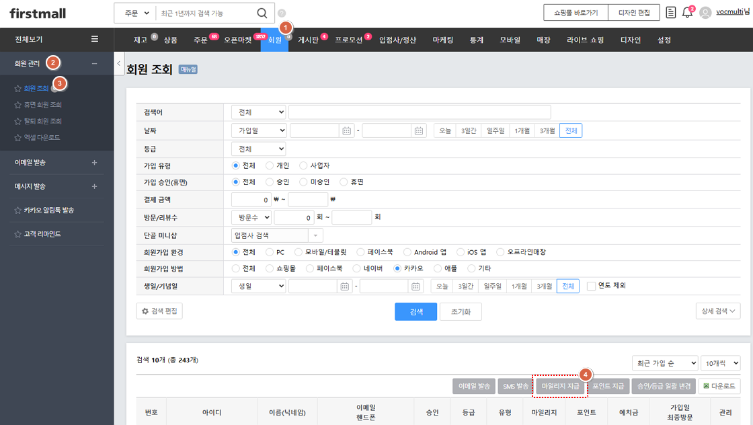
Task: Open the 입점사 검색 combo box
Action: coord(276,235)
